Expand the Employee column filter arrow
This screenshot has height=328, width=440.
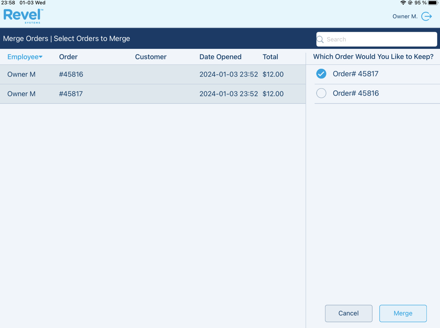click(x=41, y=57)
